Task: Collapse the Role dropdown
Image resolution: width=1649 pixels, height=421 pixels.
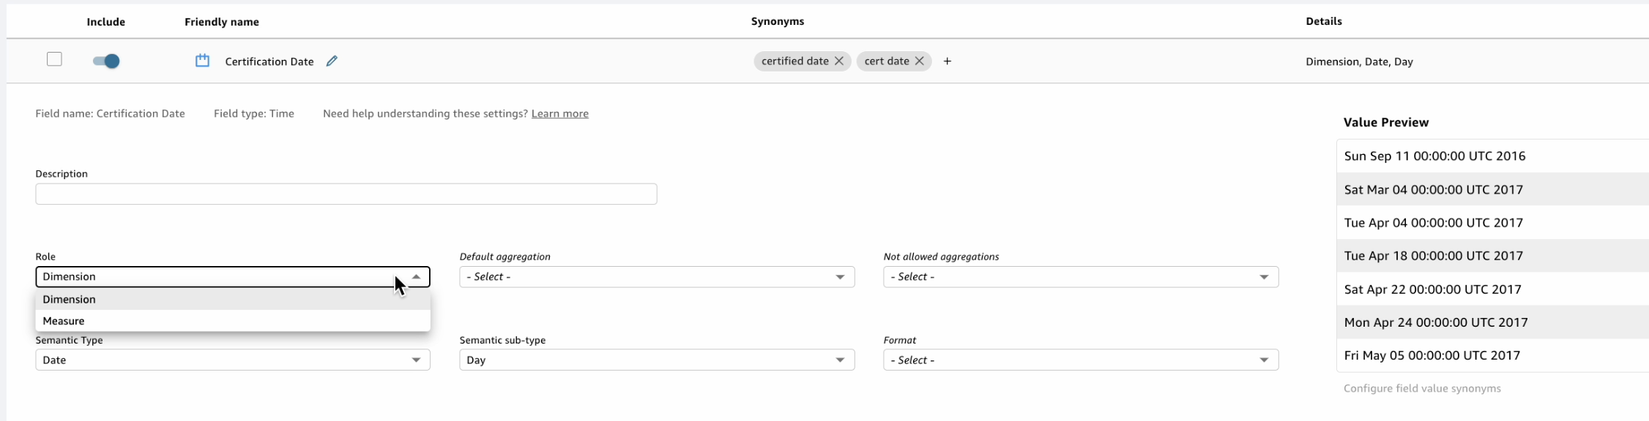Action: [416, 277]
